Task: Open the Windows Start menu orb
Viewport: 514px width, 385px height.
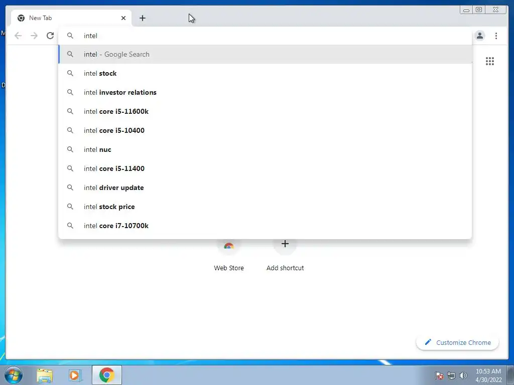Action: coord(14,375)
